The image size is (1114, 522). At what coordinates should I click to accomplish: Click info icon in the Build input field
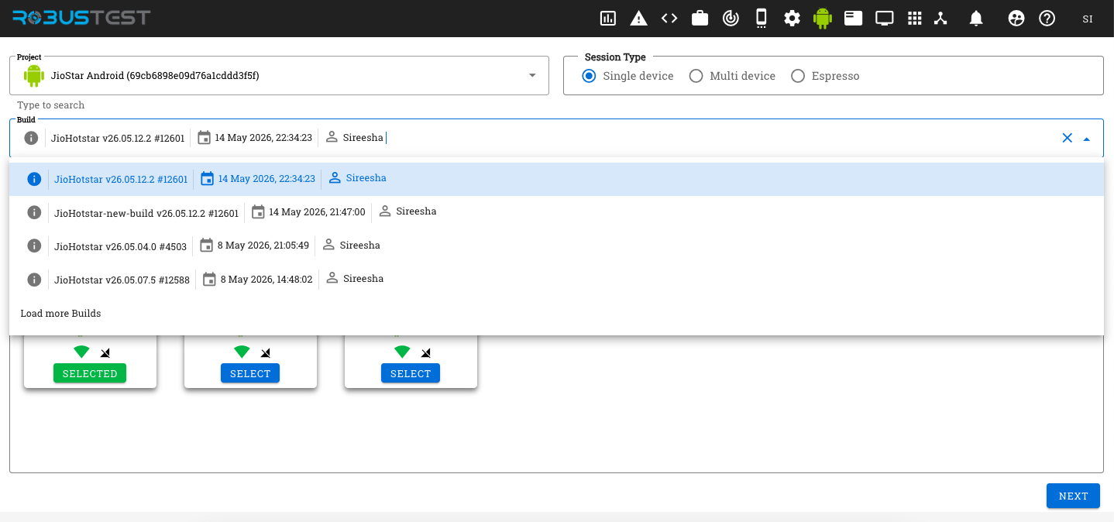31,138
